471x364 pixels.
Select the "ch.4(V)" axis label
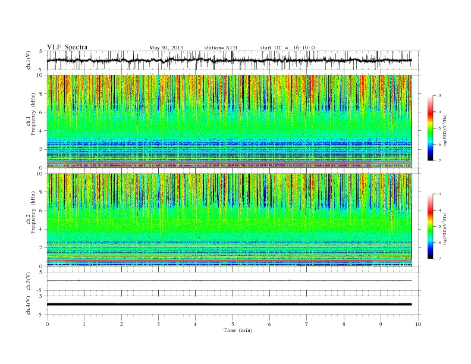pyautogui.click(x=29, y=305)
